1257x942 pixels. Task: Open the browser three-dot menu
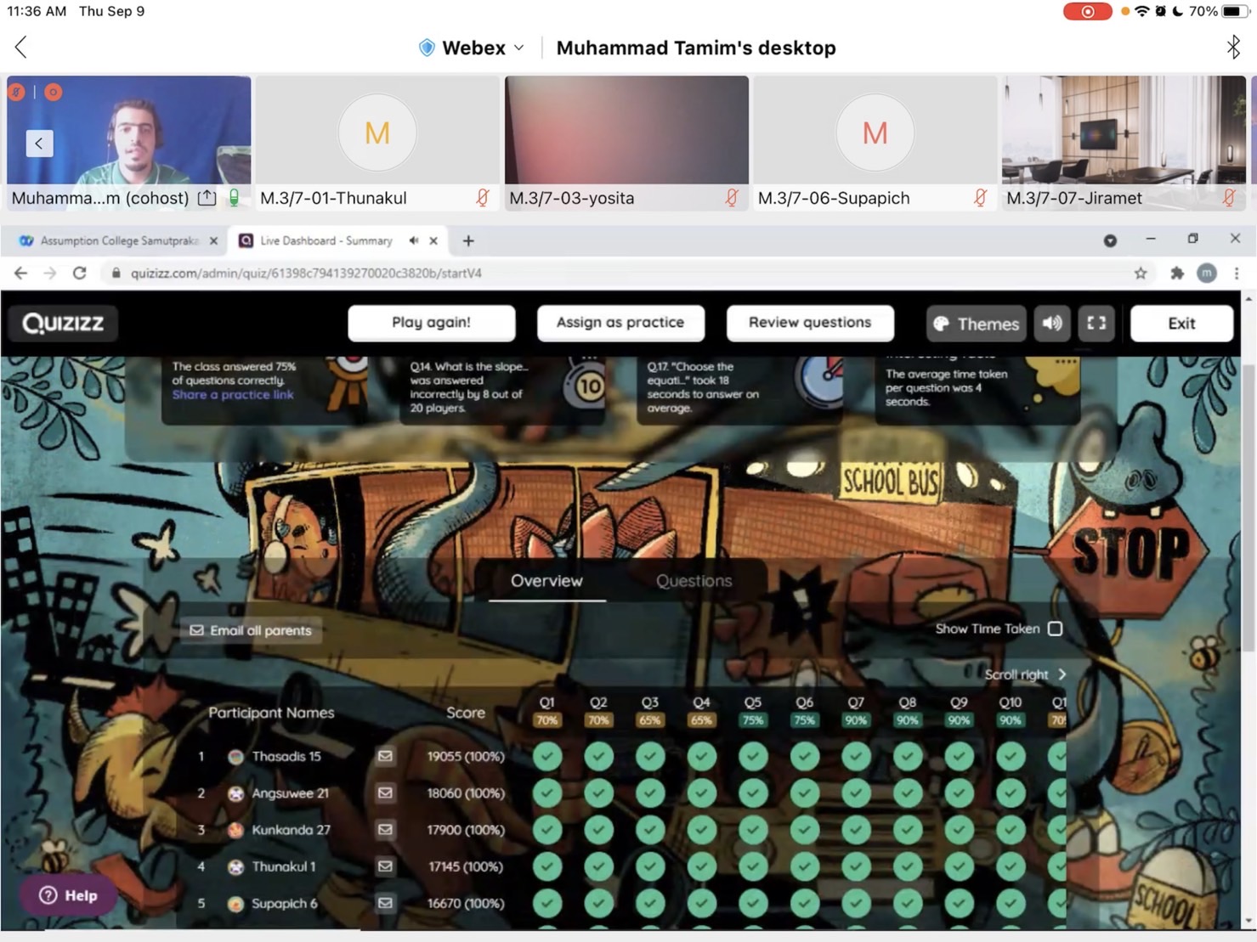[1237, 274]
